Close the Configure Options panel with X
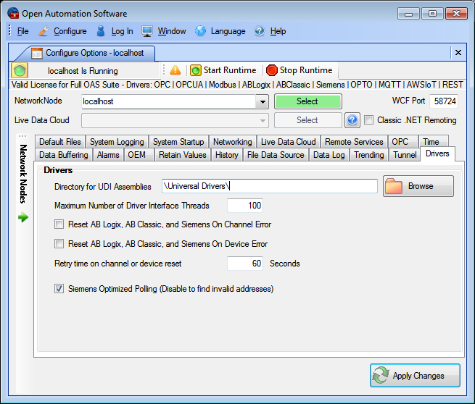This screenshot has width=475, height=404. pyautogui.click(x=458, y=53)
